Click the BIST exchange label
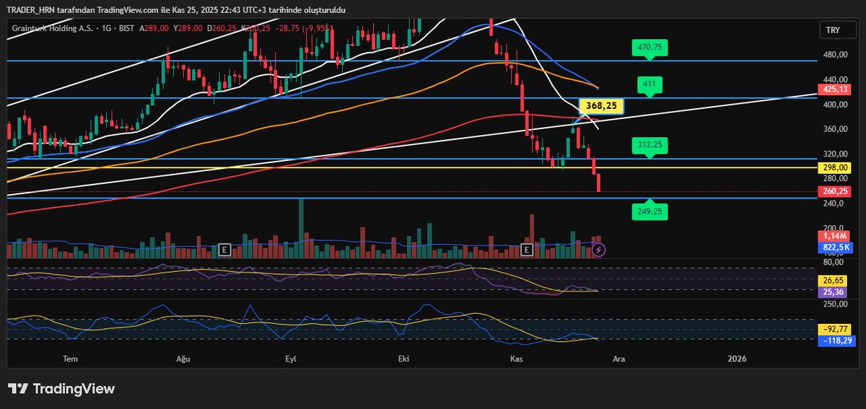Viewport: 866px width, 409px height. pos(125,28)
